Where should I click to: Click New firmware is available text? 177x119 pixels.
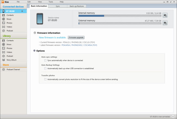[53, 38]
